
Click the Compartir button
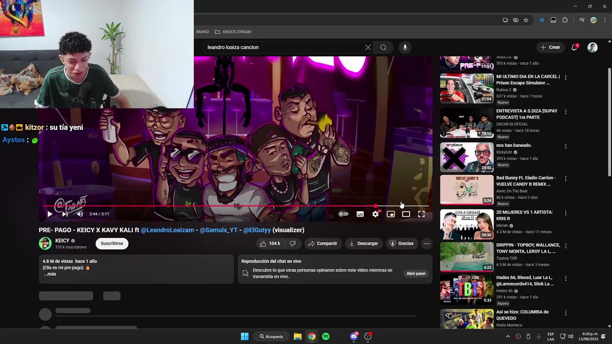[323, 244]
